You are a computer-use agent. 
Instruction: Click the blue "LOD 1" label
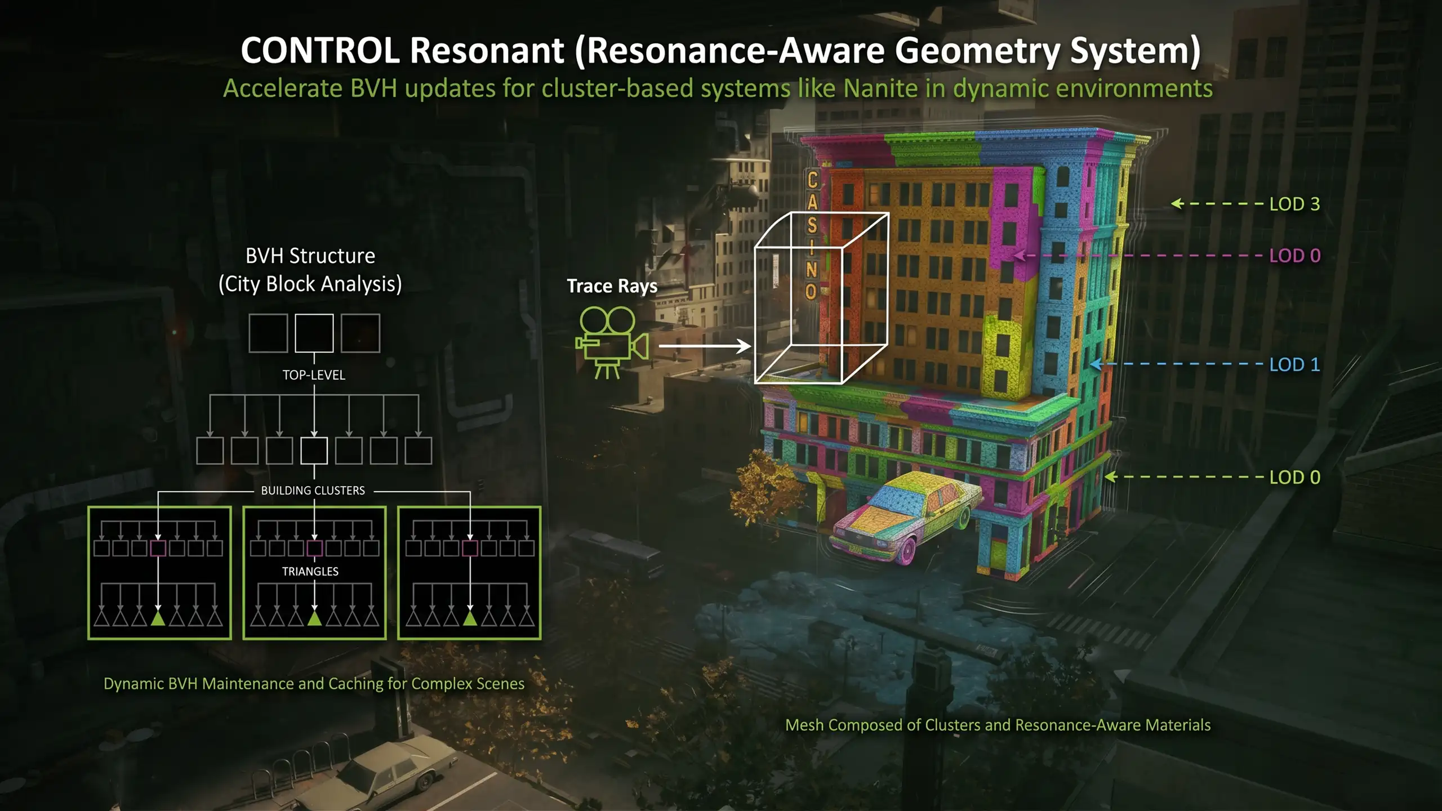(1294, 364)
